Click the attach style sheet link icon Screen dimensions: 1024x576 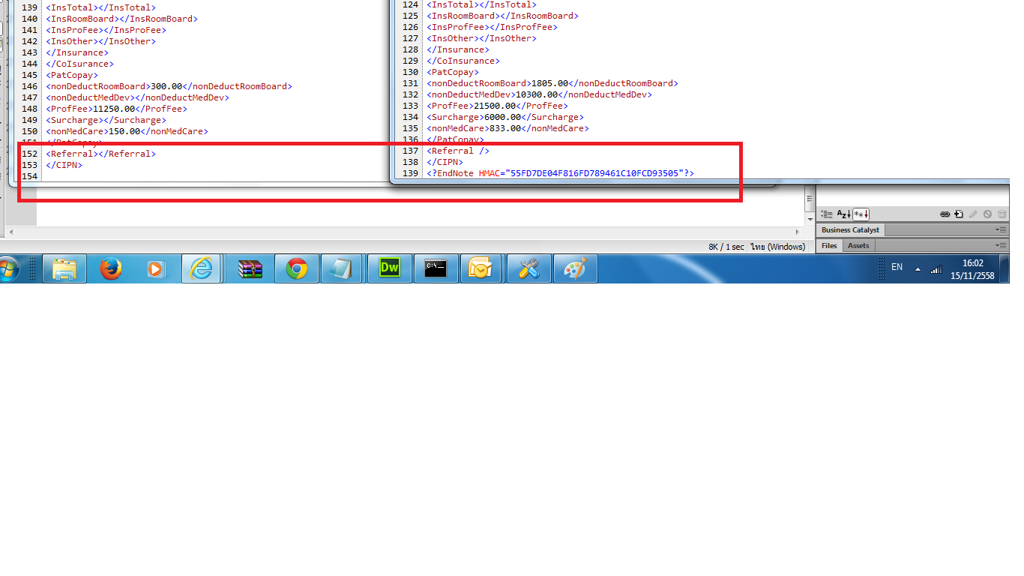click(945, 214)
